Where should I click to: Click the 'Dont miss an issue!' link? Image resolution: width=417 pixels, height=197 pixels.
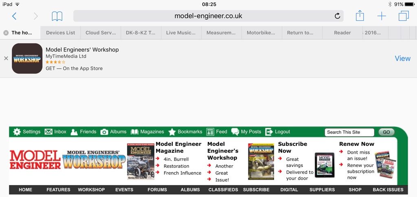pos(358,156)
